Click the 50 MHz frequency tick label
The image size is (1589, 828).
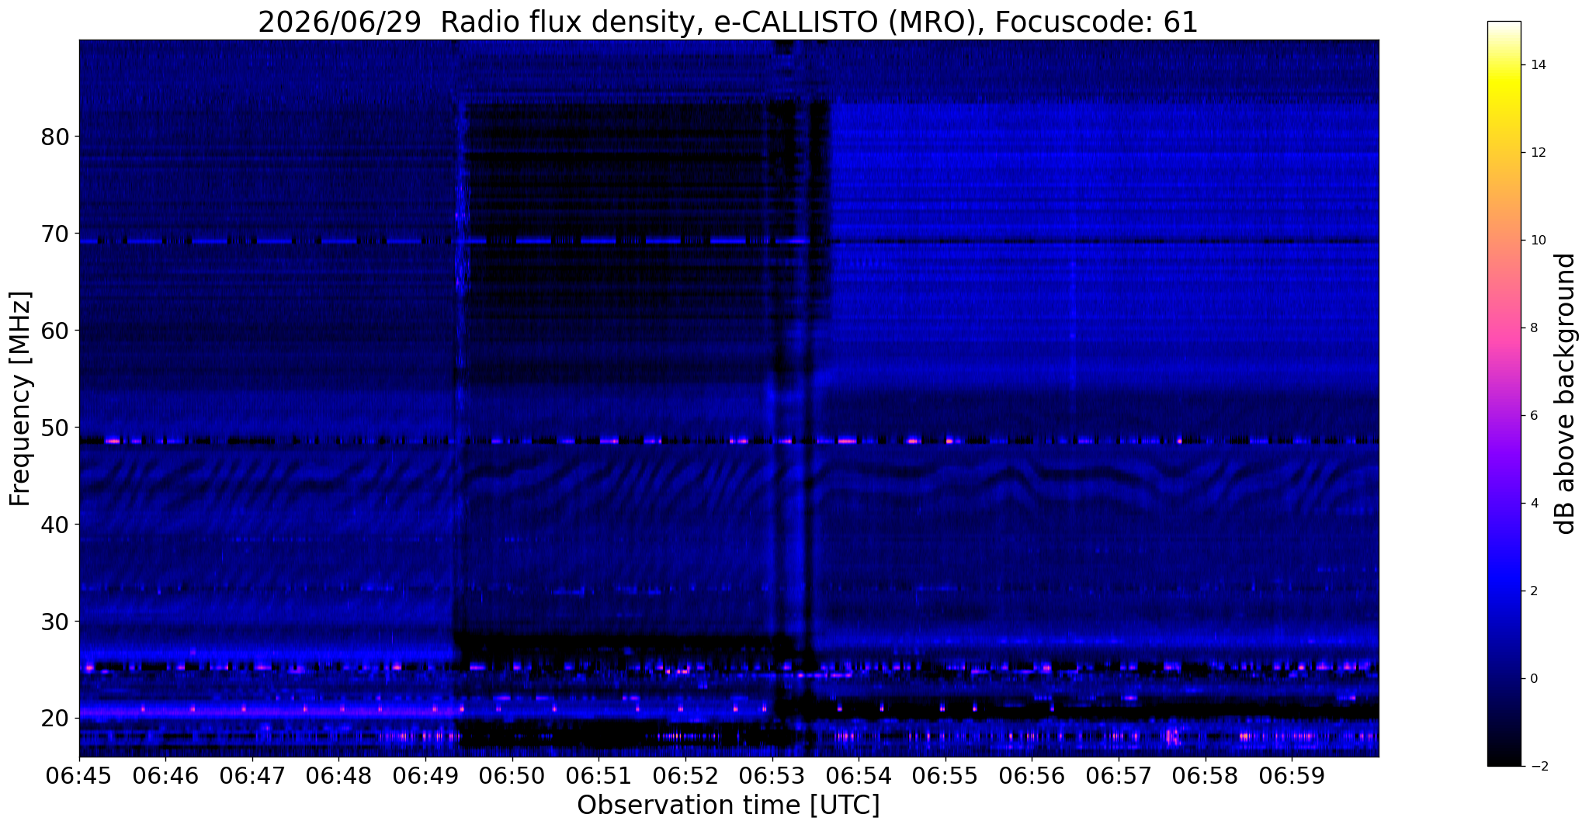click(x=55, y=428)
